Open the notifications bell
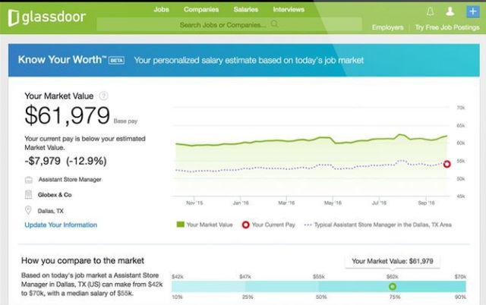The image size is (486, 305). pos(429,11)
